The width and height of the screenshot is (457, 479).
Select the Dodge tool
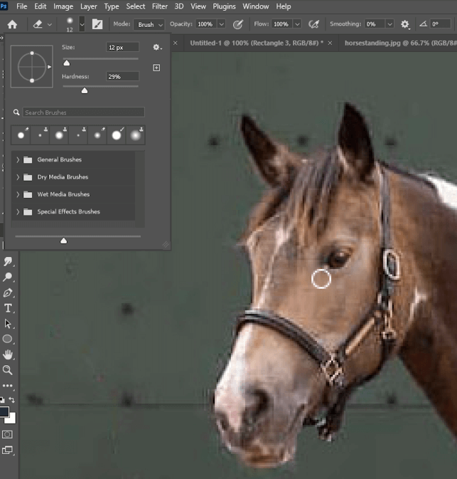click(8, 277)
